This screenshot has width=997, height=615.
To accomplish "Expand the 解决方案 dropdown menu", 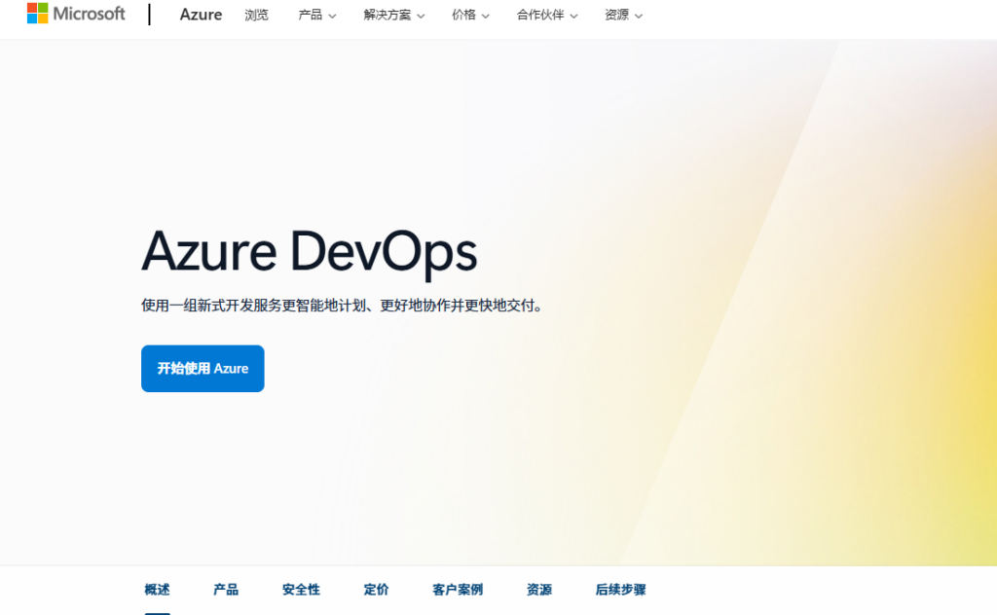I will pos(393,15).
